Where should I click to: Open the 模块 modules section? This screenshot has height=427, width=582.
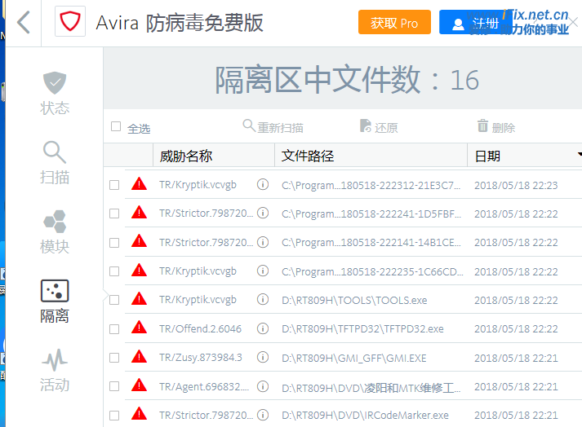click(55, 232)
